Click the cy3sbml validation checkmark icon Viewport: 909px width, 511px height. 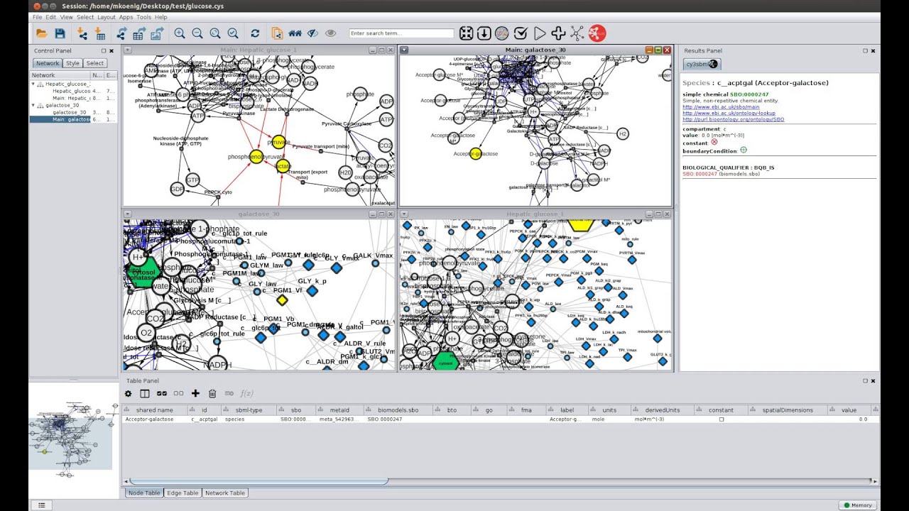coord(521,33)
